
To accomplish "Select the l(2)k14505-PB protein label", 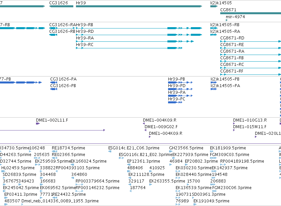I will pyautogui.click(x=225, y=79).
